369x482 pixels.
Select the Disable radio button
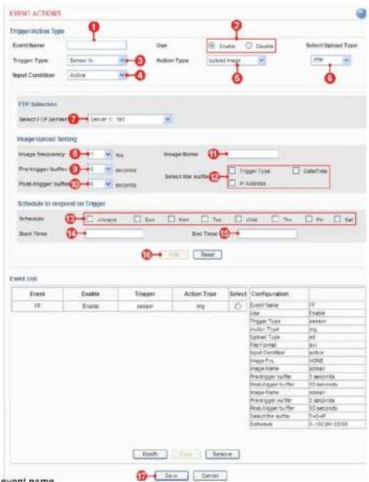[x=248, y=45]
